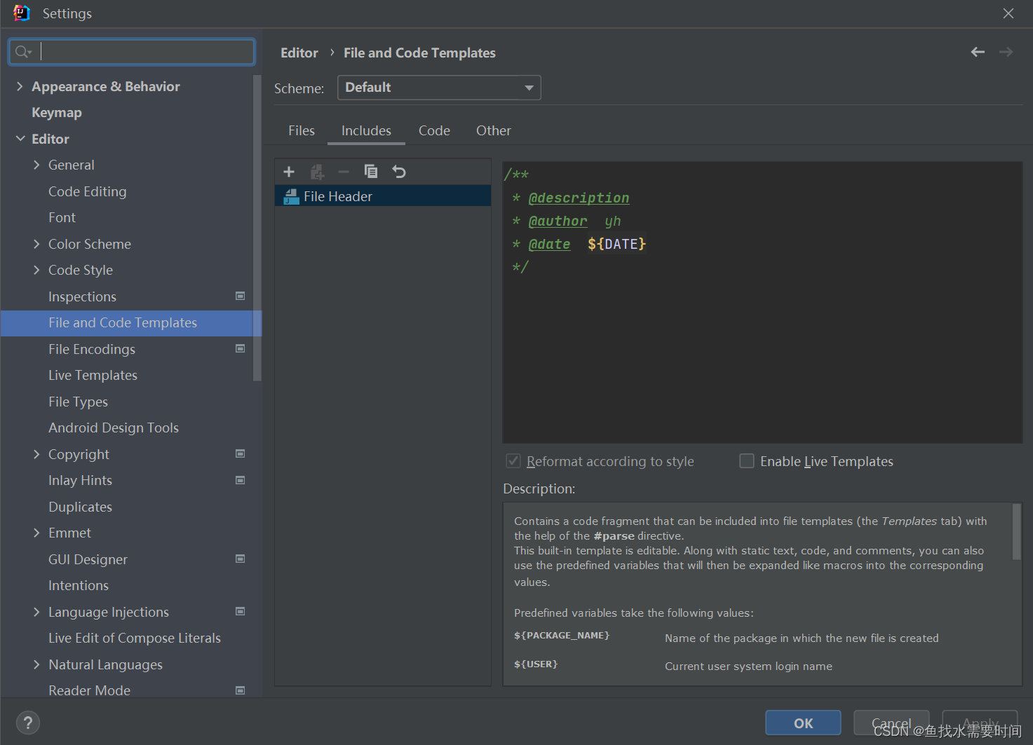Click the Cancel button
Viewport: 1033px width, 745px height.
(x=891, y=723)
